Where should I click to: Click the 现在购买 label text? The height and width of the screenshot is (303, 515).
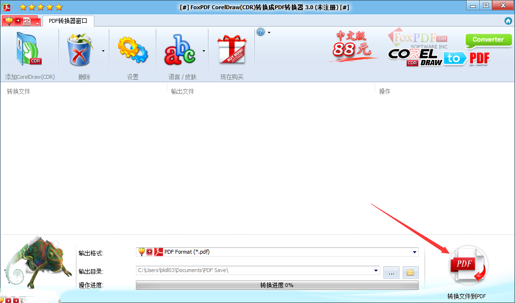coord(232,77)
